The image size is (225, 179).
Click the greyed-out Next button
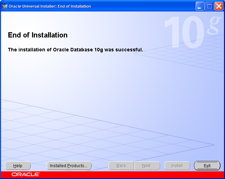pos(147,166)
